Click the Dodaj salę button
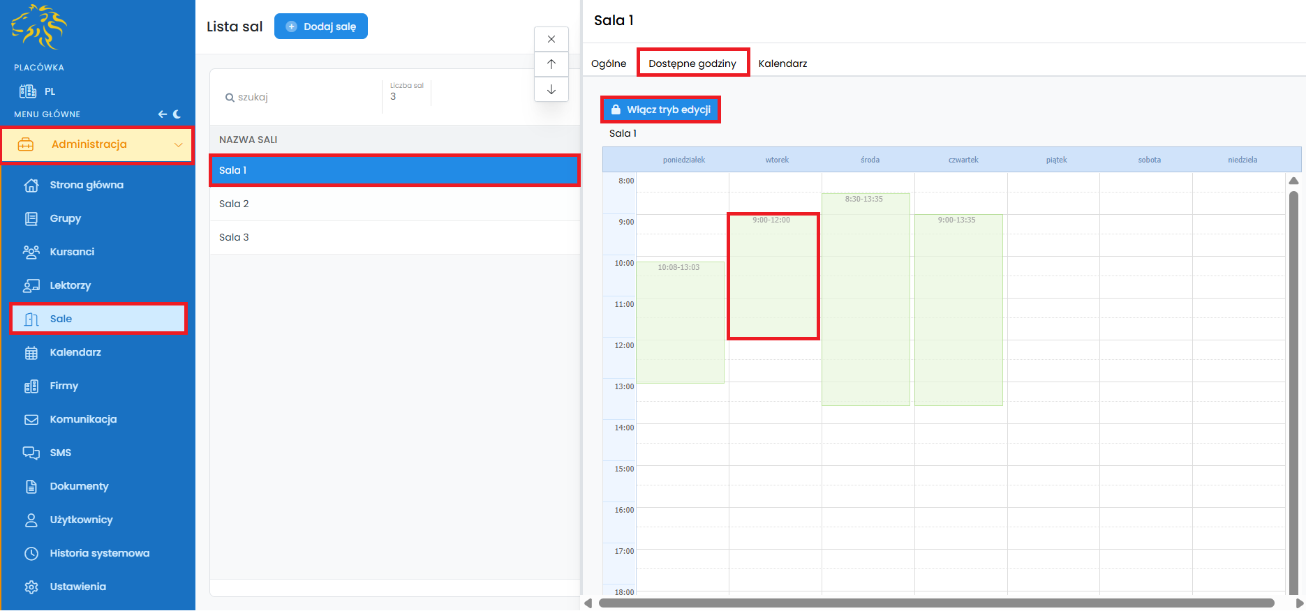Image resolution: width=1306 pixels, height=611 pixels. [x=321, y=27]
